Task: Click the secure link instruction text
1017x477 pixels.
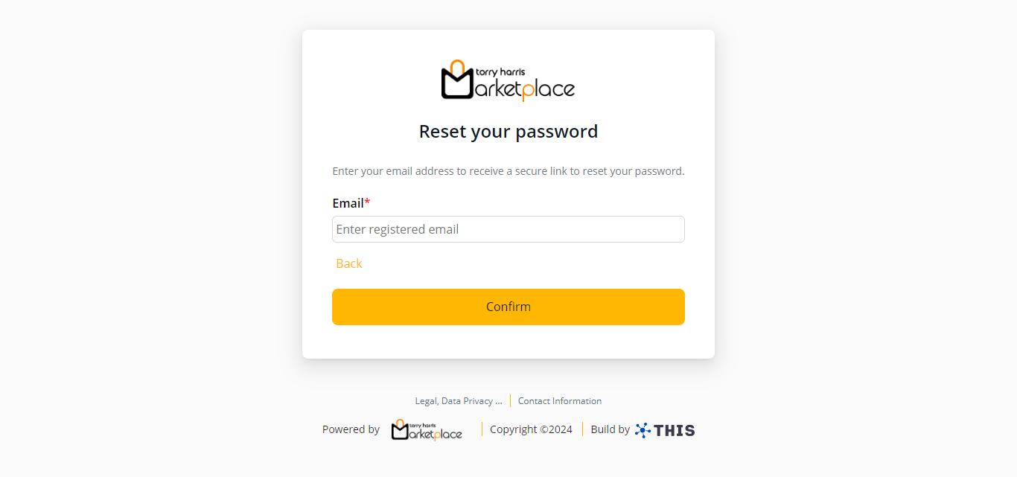Action: [x=508, y=171]
